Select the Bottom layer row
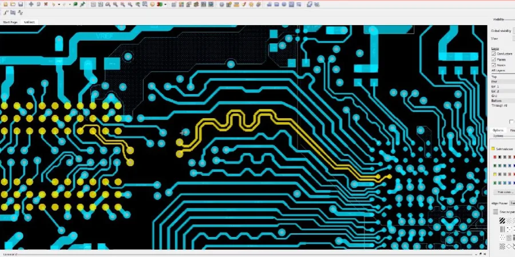The height and width of the screenshot is (257, 515). pos(502,101)
